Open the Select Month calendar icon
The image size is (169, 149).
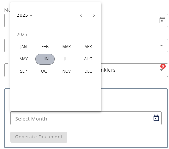(x=156, y=118)
